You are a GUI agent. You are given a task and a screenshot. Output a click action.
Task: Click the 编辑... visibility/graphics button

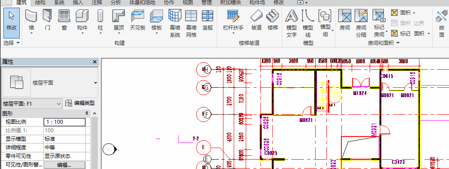coord(64,165)
